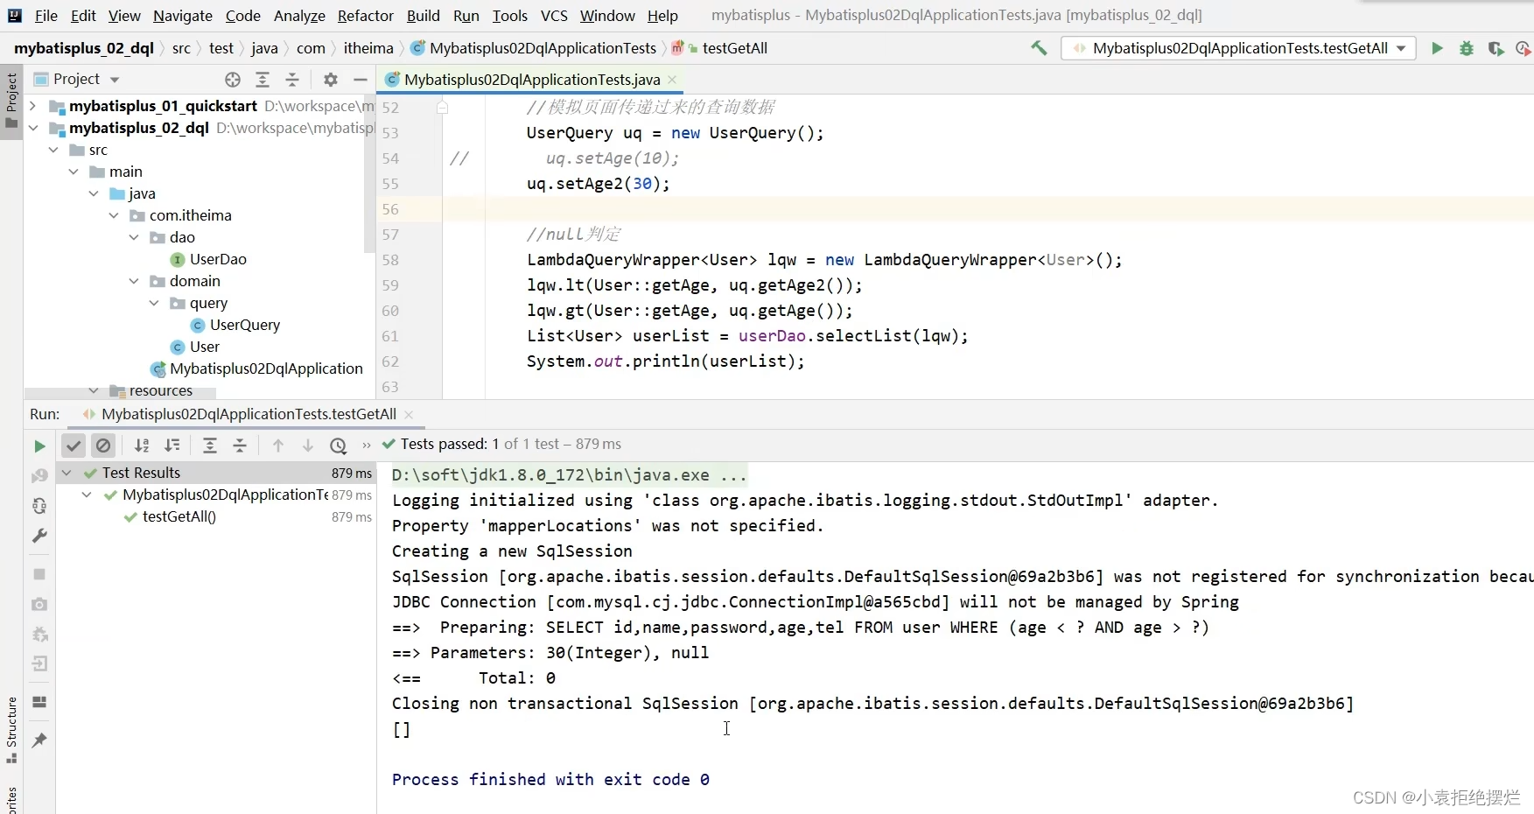Click the camera dump threads icon
The height and width of the screenshot is (814, 1534).
coord(39,604)
